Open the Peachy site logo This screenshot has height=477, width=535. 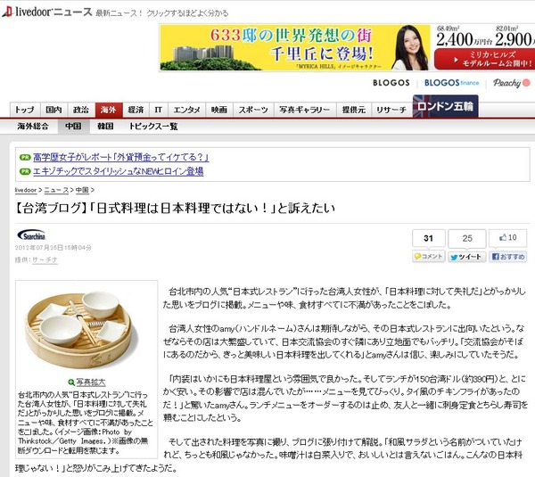(511, 83)
